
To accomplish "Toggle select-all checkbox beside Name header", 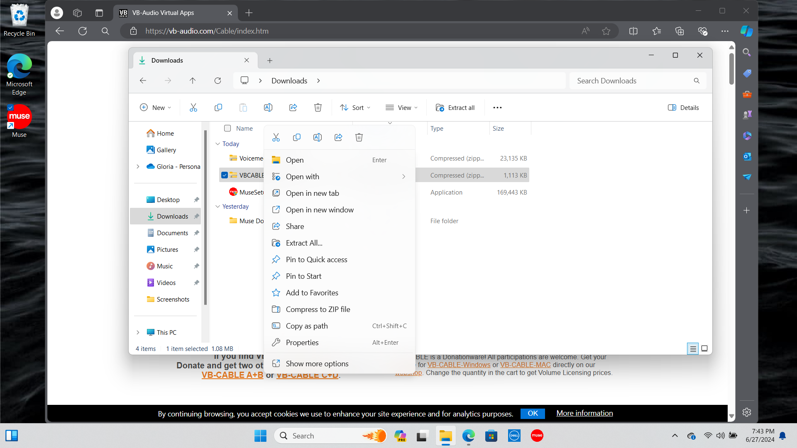I will tap(227, 128).
